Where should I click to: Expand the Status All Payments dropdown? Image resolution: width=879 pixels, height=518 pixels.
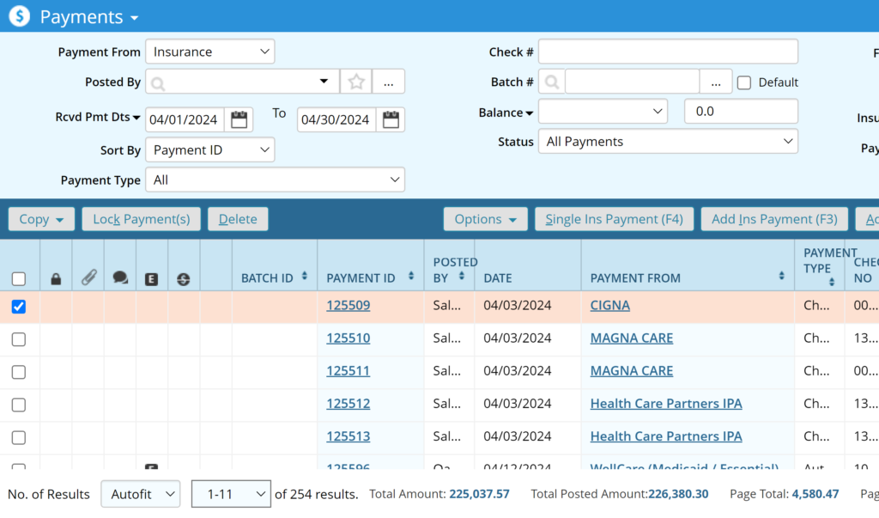668,142
